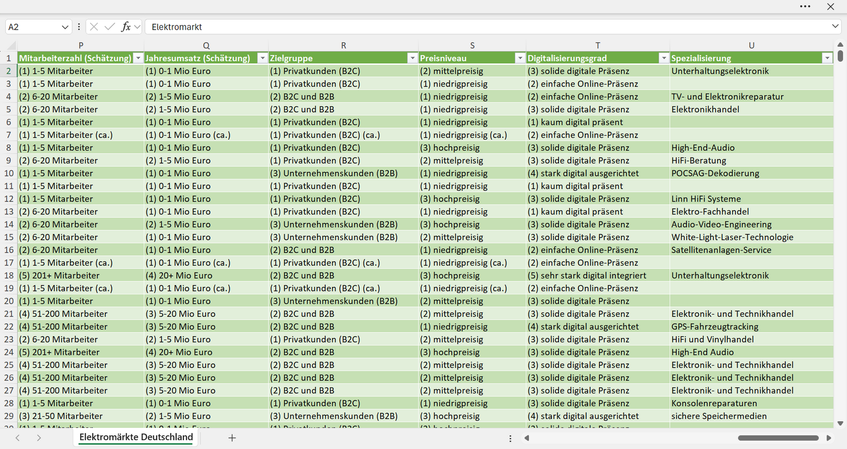847x449 pixels.
Task: Click cell with Satellitenanlagen-Service
Action: (x=751, y=250)
